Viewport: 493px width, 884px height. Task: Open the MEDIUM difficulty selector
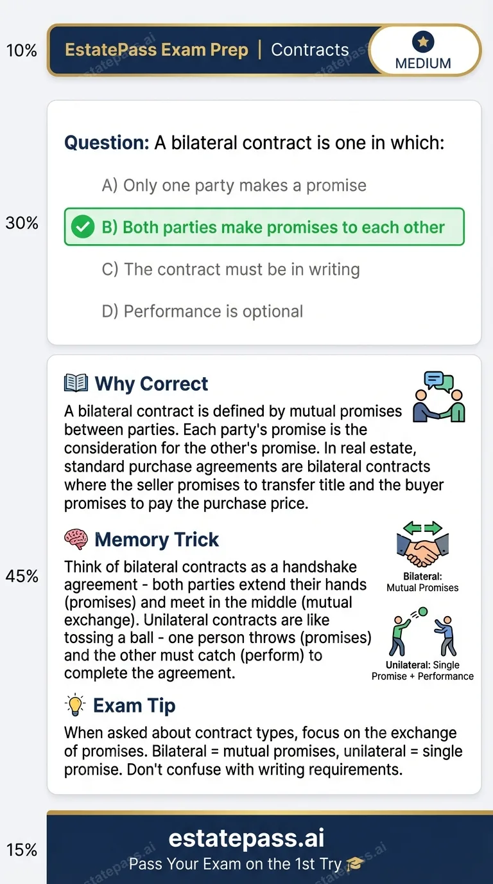point(424,51)
